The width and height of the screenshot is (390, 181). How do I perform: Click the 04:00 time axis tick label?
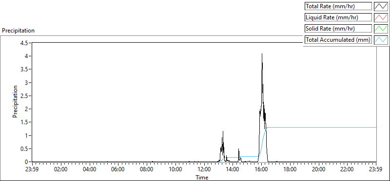point(90,170)
